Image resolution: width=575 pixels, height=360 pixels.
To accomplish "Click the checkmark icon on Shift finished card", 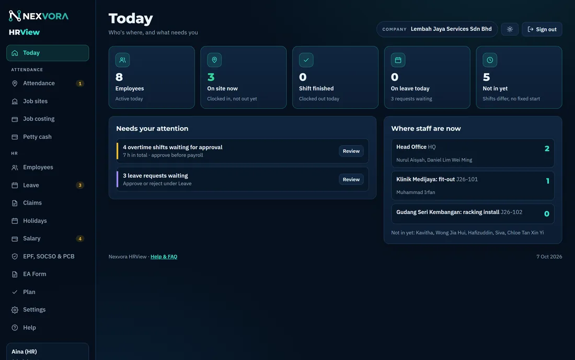I will [x=306, y=60].
